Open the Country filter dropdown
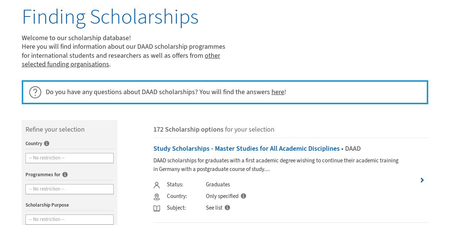The width and height of the screenshot is (450, 225). [x=69, y=158]
